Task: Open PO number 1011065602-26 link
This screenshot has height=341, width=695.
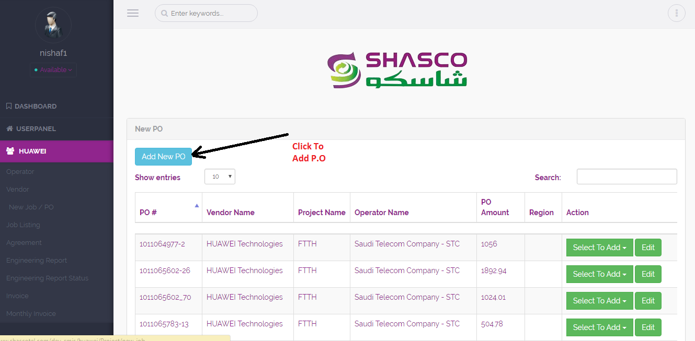Action: click(x=165, y=271)
